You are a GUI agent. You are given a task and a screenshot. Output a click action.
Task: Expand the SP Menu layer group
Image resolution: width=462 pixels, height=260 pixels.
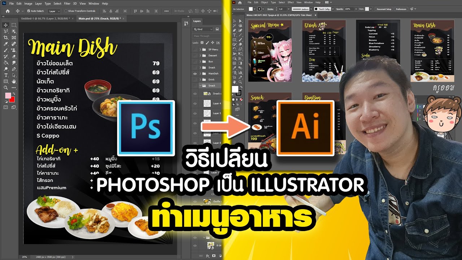click(x=200, y=49)
